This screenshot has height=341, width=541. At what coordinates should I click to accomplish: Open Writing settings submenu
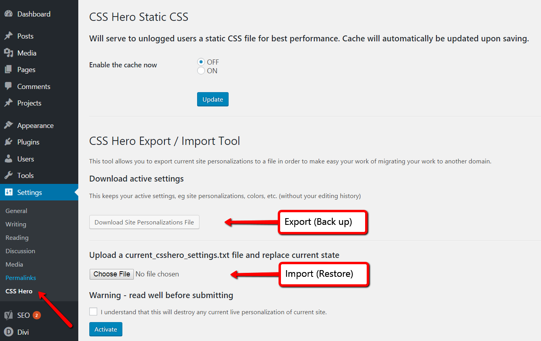pyautogui.click(x=16, y=224)
